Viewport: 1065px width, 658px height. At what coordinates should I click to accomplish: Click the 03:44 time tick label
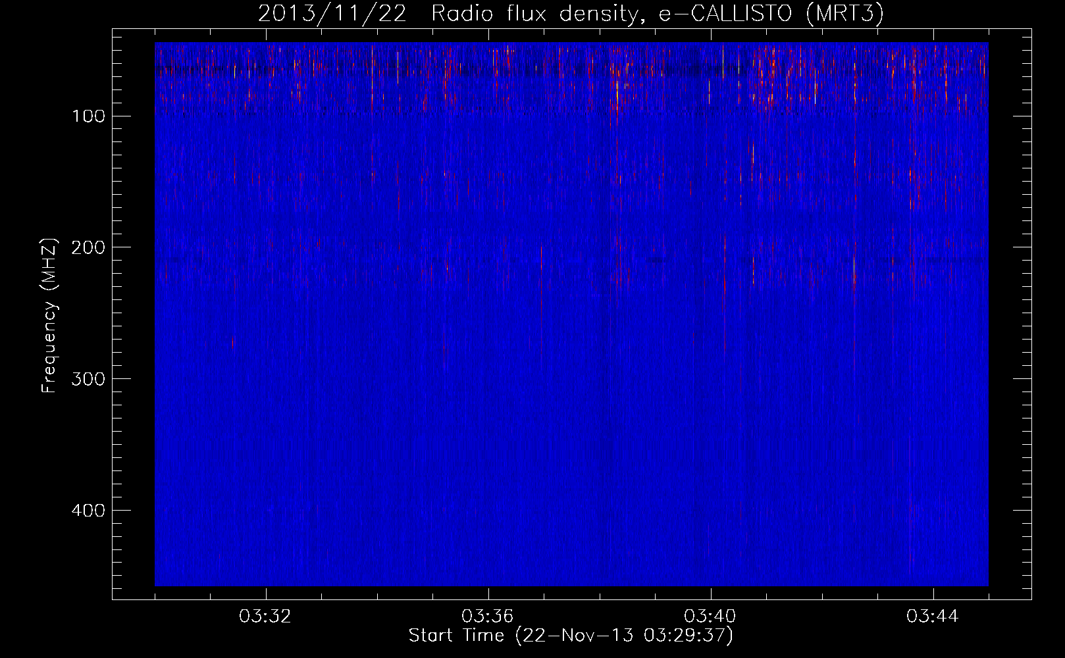tap(933, 617)
